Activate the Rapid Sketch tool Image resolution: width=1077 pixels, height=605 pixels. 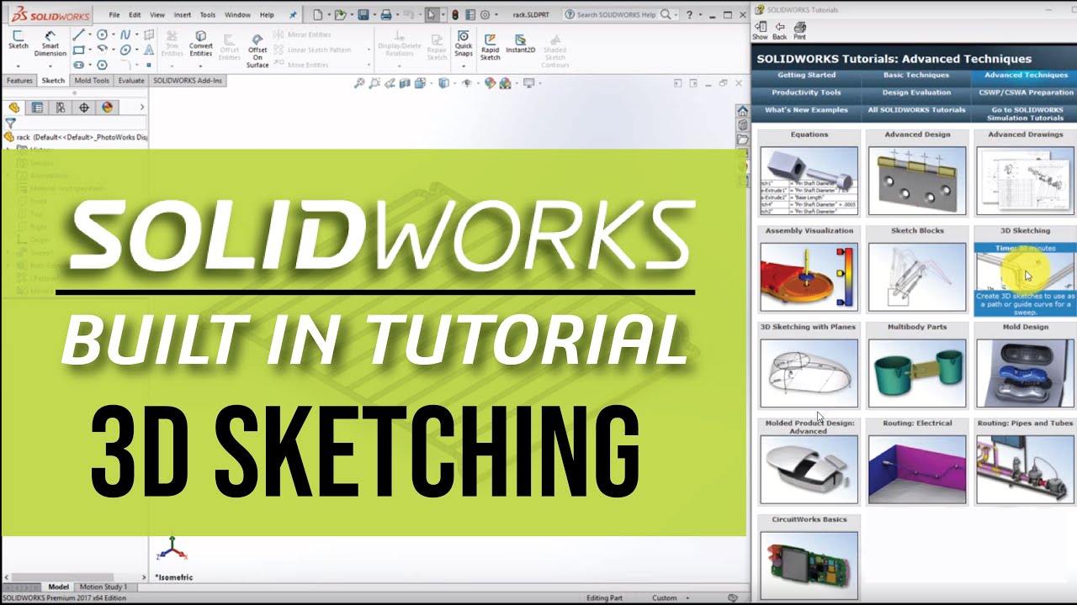click(490, 46)
